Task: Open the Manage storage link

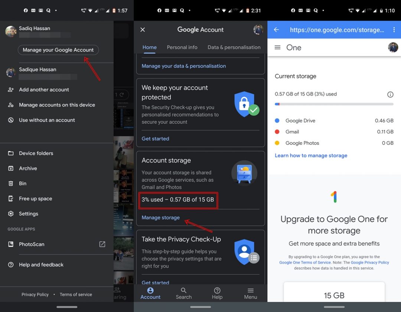Action: (x=161, y=218)
